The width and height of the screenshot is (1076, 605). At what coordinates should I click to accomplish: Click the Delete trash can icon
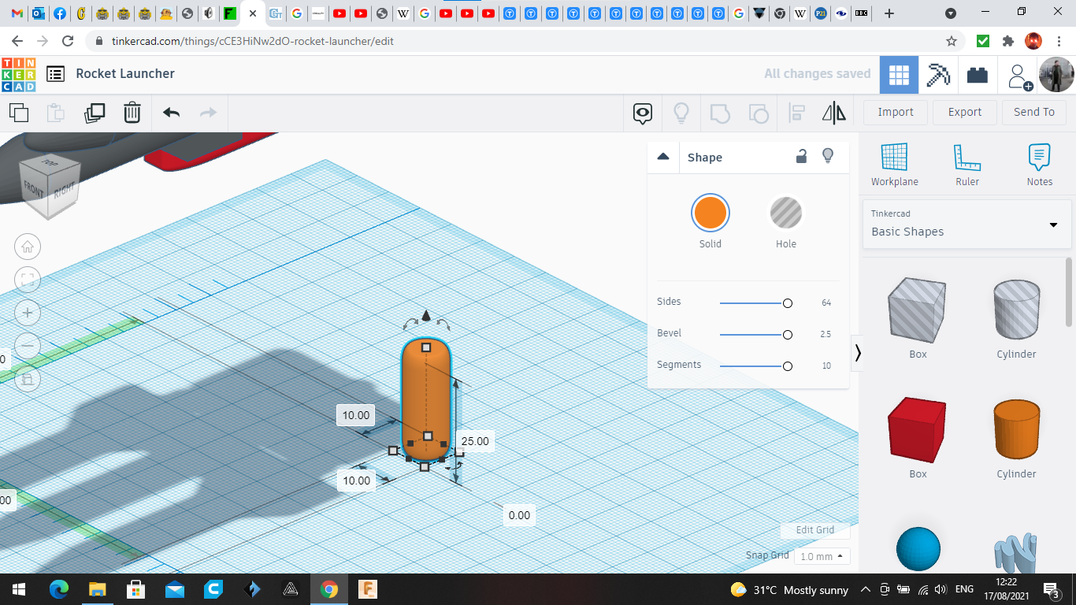tap(132, 113)
